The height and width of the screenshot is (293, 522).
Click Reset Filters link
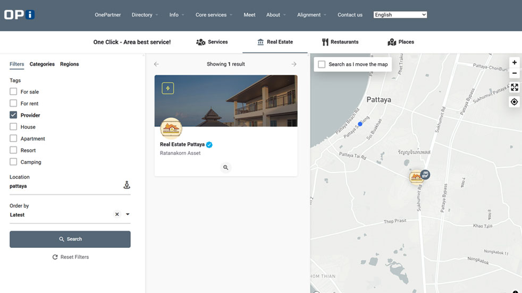pos(70,257)
